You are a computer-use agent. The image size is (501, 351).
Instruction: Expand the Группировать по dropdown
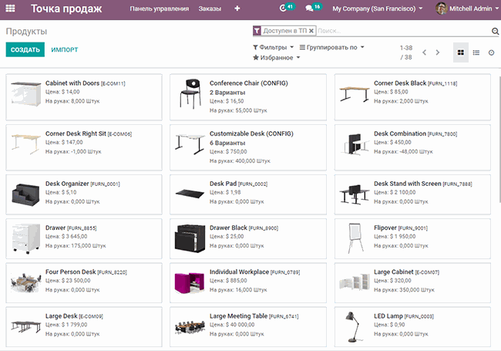tap(332, 47)
